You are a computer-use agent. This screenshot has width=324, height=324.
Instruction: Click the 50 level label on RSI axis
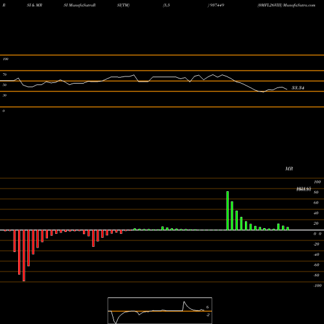pyautogui.click(x=5, y=85)
